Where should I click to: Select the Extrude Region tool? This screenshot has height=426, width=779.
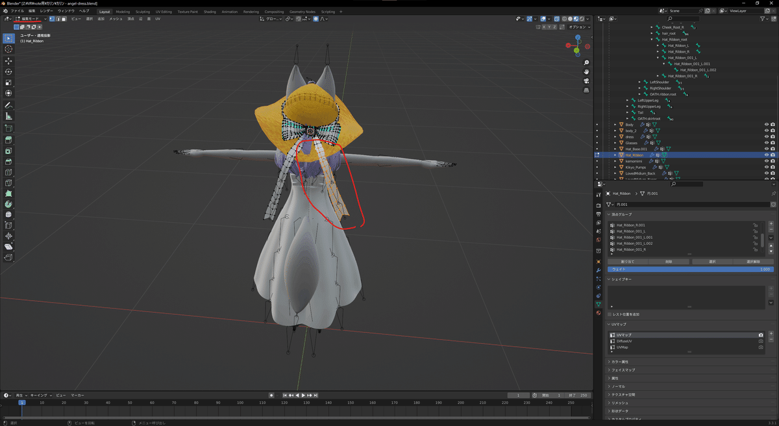(x=8, y=140)
